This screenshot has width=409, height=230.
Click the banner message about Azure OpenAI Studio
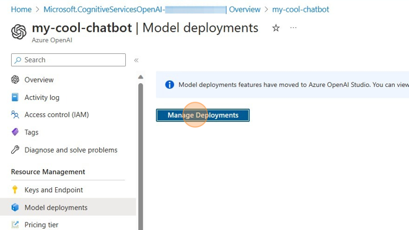tap(294, 84)
